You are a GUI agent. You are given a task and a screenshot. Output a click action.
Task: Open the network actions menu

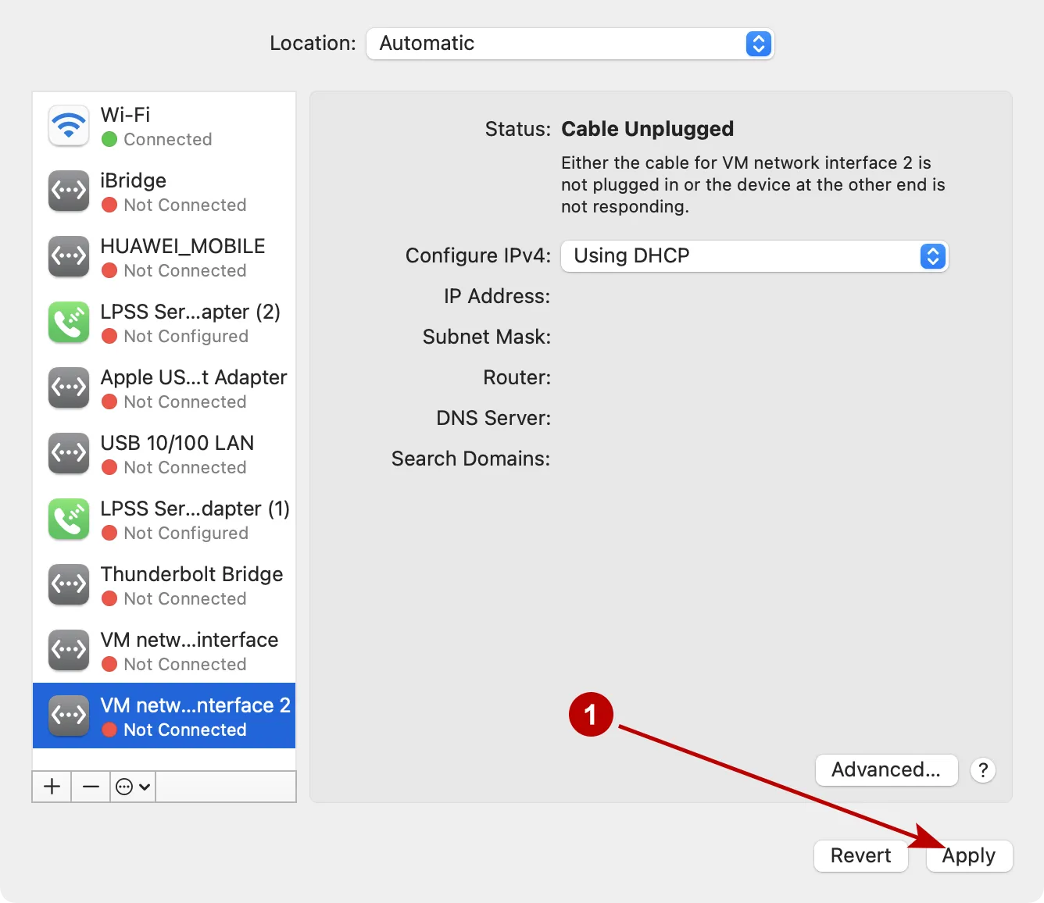click(x=132, y=787)
